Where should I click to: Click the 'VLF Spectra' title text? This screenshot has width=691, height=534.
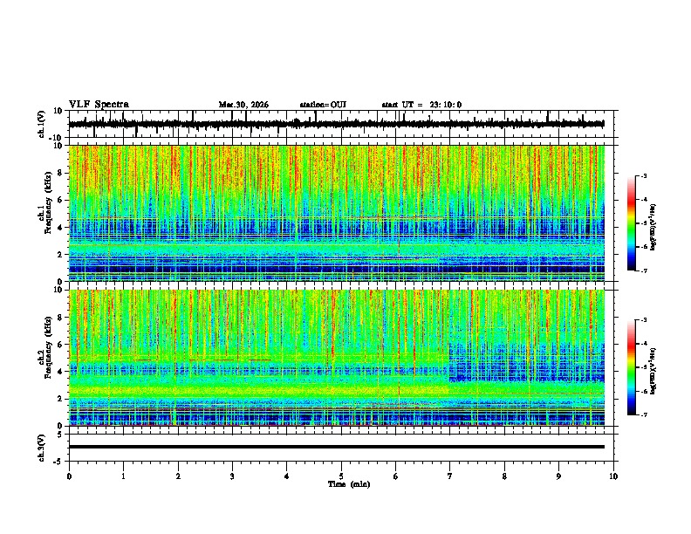(x=99, y=105)
